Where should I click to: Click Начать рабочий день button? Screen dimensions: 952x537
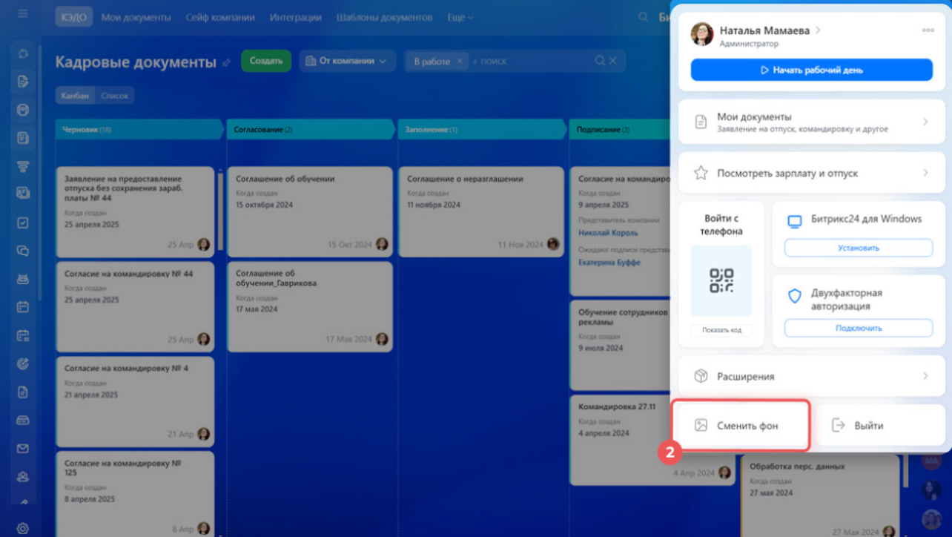[x=811, y=70]
